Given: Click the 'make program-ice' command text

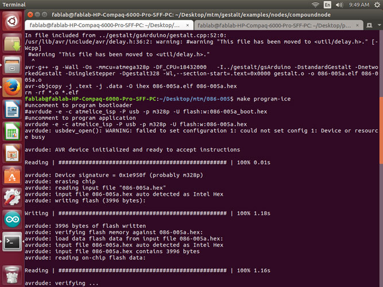Looking at the screenshot, I should click(264, 99).
